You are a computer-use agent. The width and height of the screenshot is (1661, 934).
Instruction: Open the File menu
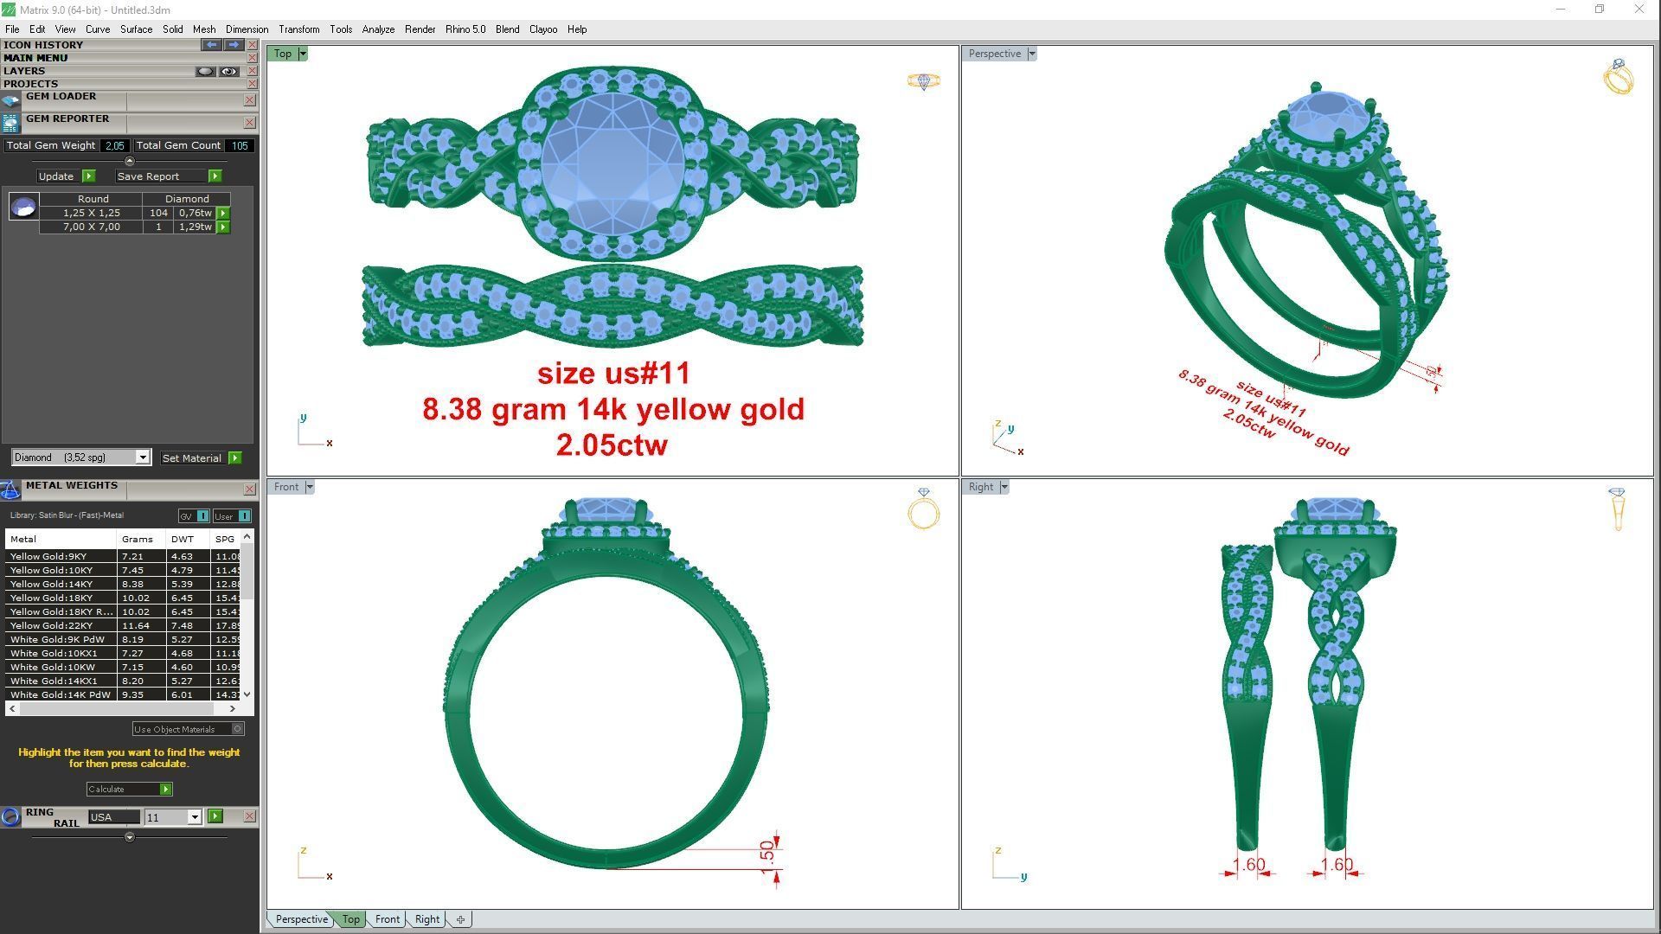click(12, 29)
